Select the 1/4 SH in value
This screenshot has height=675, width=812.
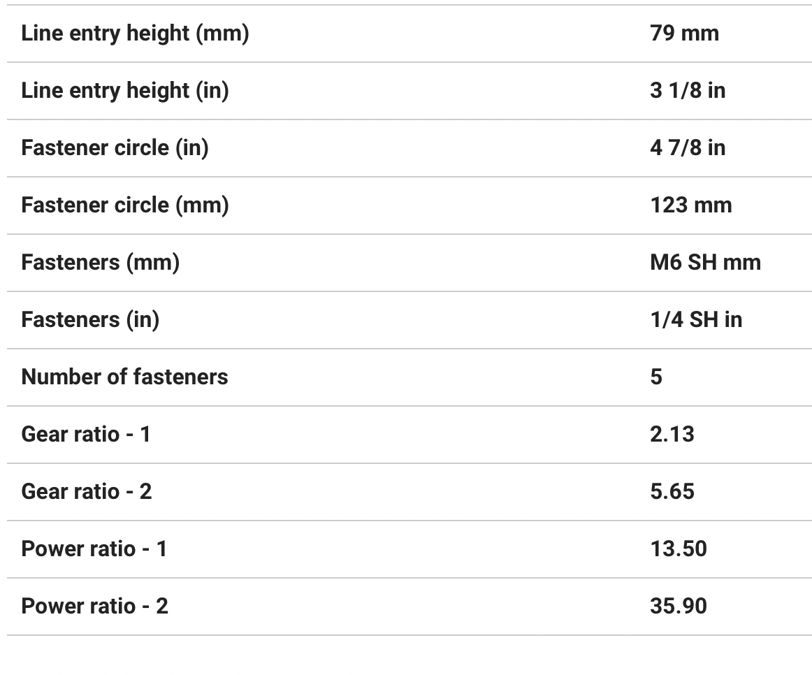pos(695,320)
